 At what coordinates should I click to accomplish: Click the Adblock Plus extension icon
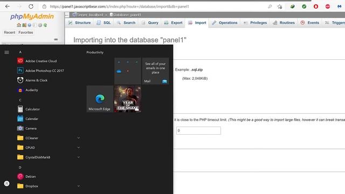328,6
